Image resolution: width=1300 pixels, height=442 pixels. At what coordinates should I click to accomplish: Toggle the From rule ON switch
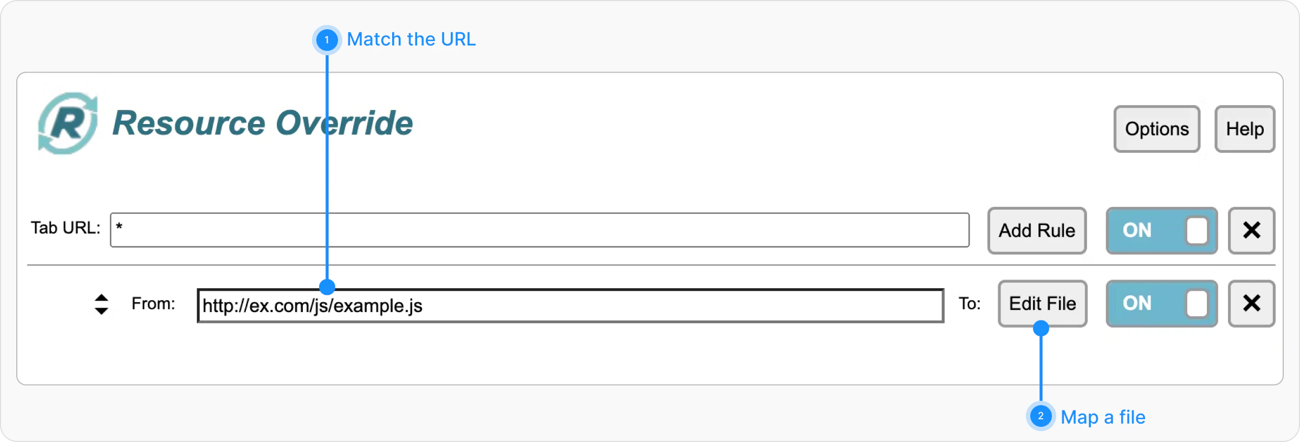(x=1162, y=303)
